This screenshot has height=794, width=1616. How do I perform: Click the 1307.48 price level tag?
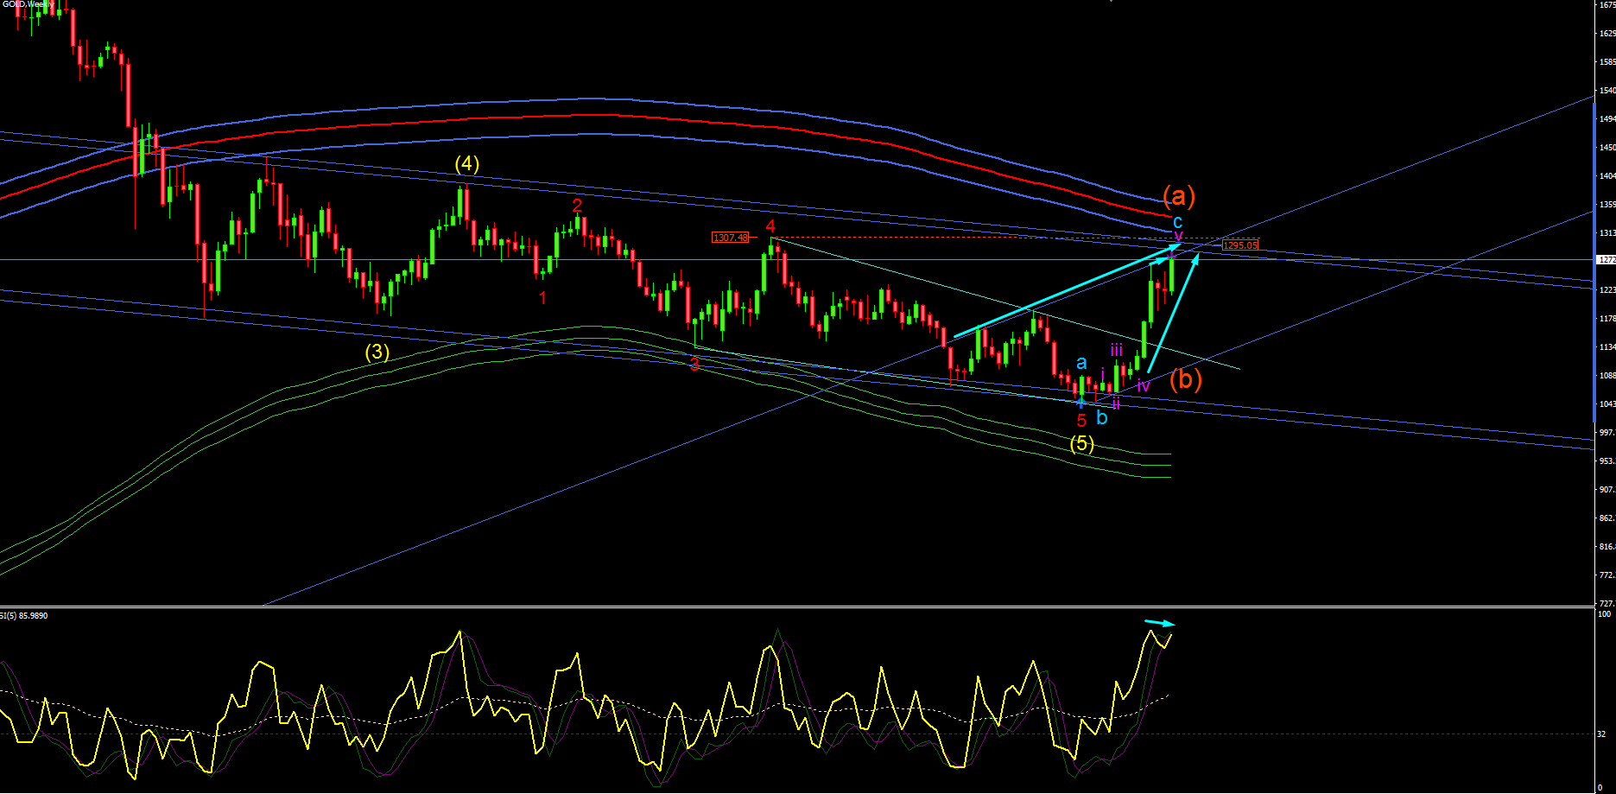[731, 238]
